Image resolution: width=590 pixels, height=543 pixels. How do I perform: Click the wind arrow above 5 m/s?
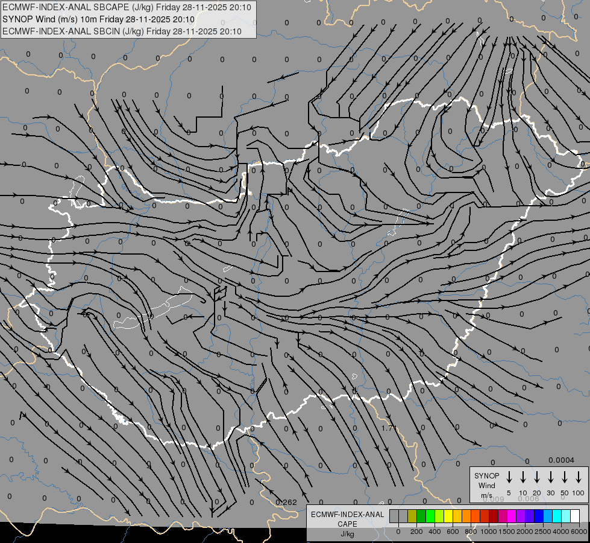[509, 477]
